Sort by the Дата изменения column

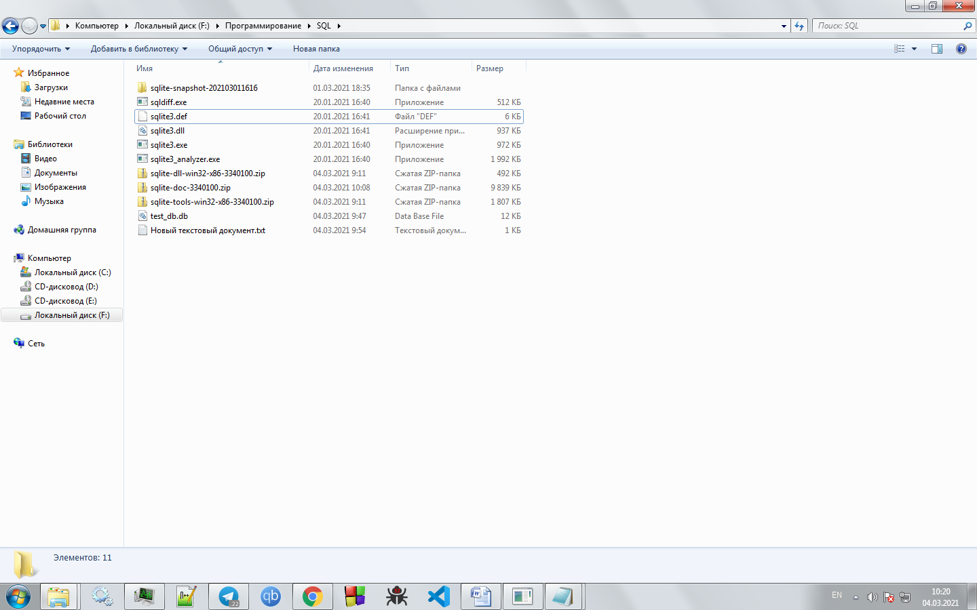[350, 68]
